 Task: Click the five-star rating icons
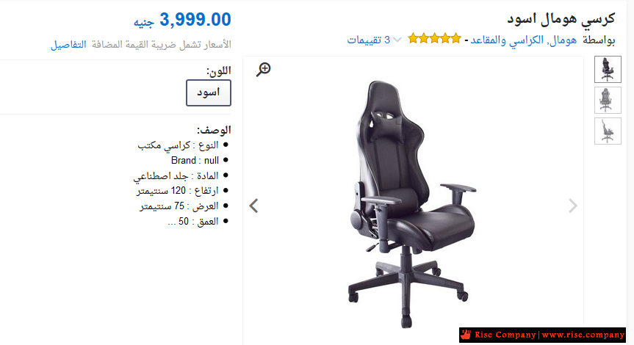(435, 39)
